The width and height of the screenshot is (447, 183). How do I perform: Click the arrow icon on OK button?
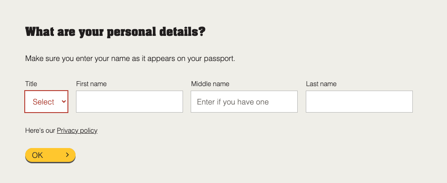point(67,155)
